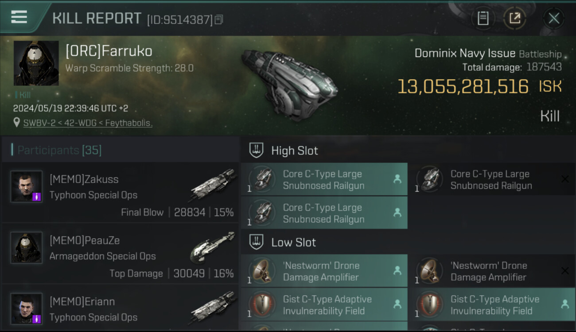
Task: Open PeauZe participant portrait
Action: (27, 247)
